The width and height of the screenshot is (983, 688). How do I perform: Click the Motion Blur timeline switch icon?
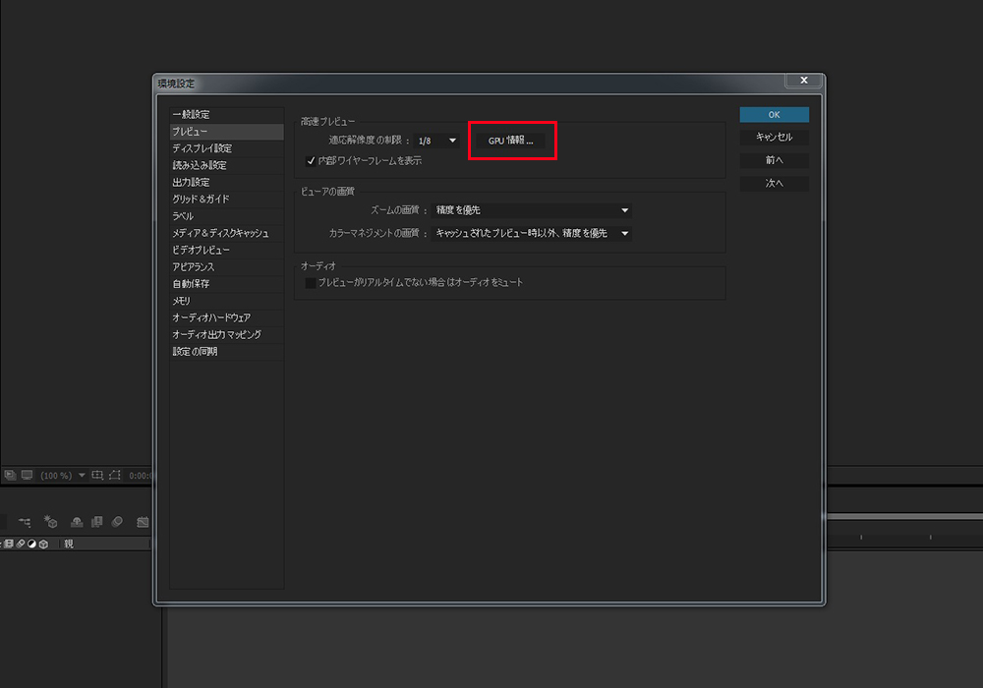[117, 522]
